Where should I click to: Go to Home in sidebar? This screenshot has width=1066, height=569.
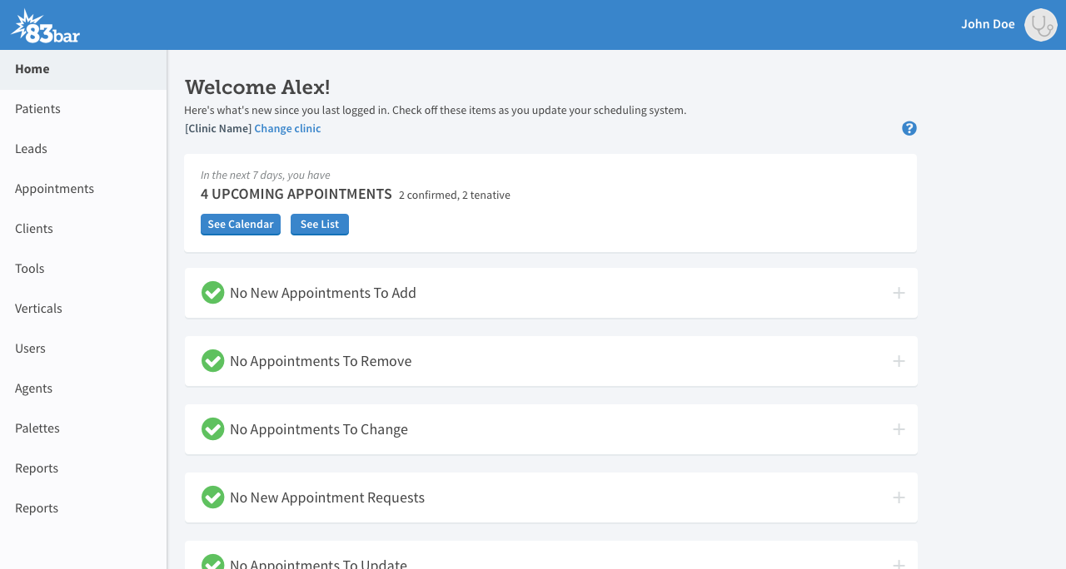coord(83,69)
